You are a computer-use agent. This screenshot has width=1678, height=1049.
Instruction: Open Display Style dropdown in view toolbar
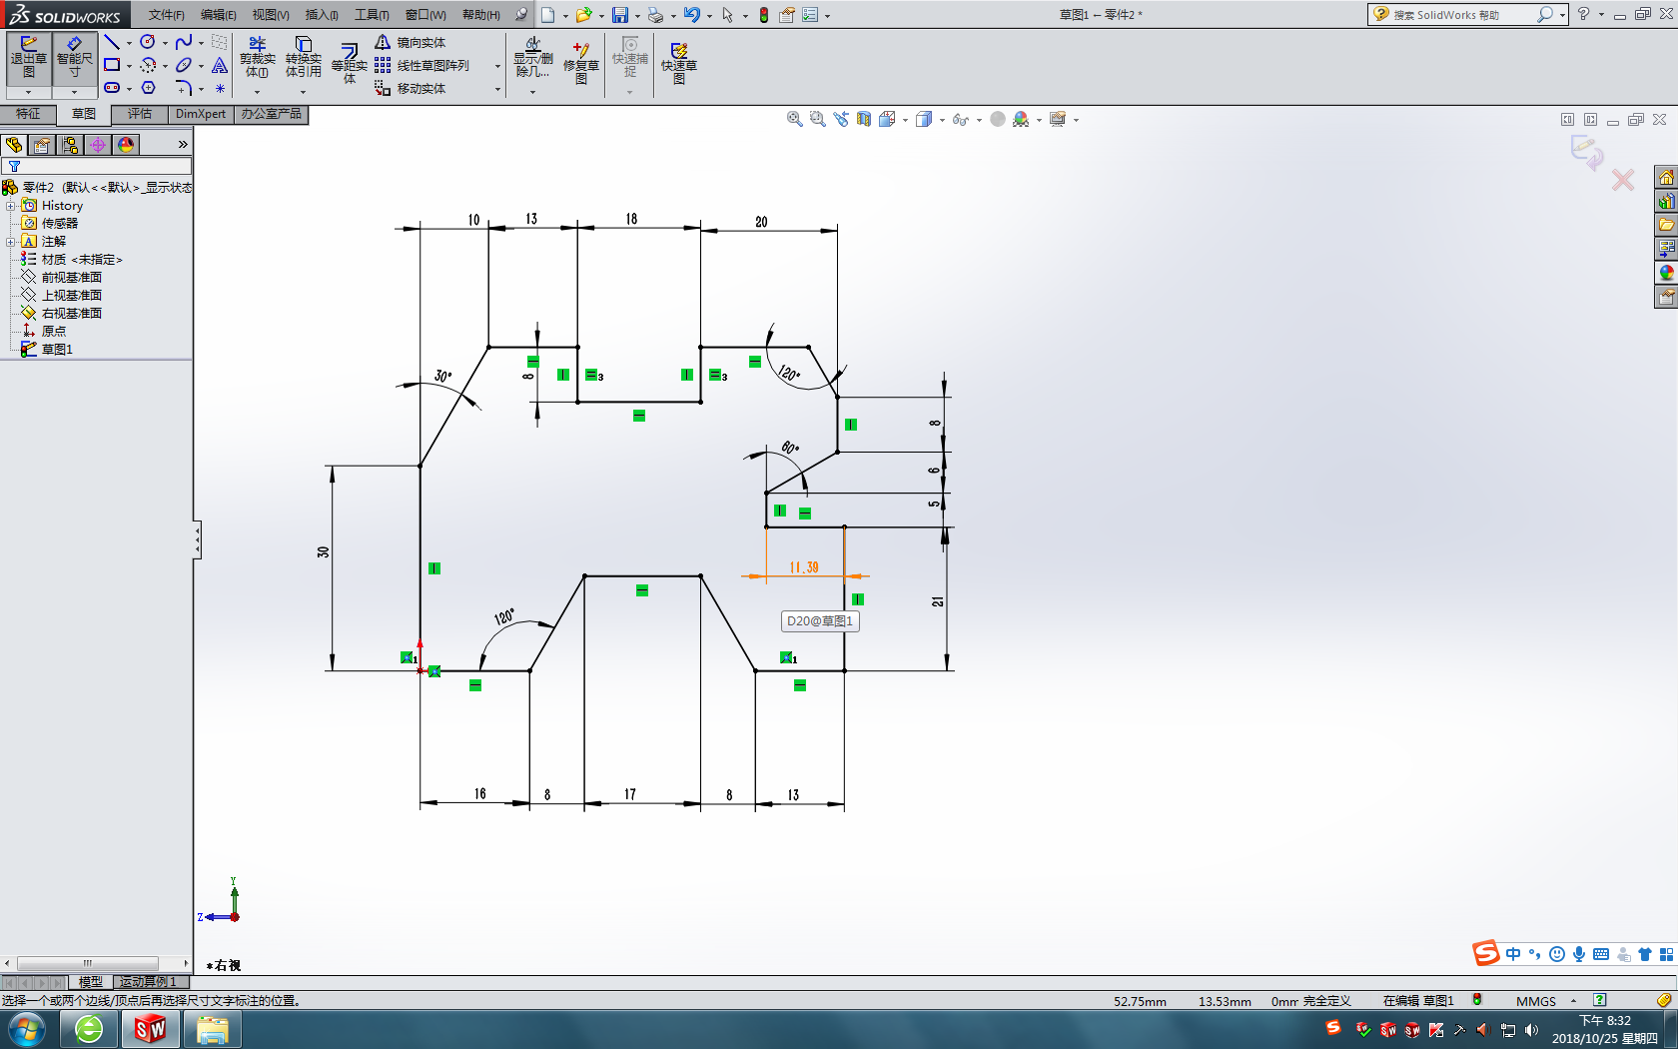point(942,120)
